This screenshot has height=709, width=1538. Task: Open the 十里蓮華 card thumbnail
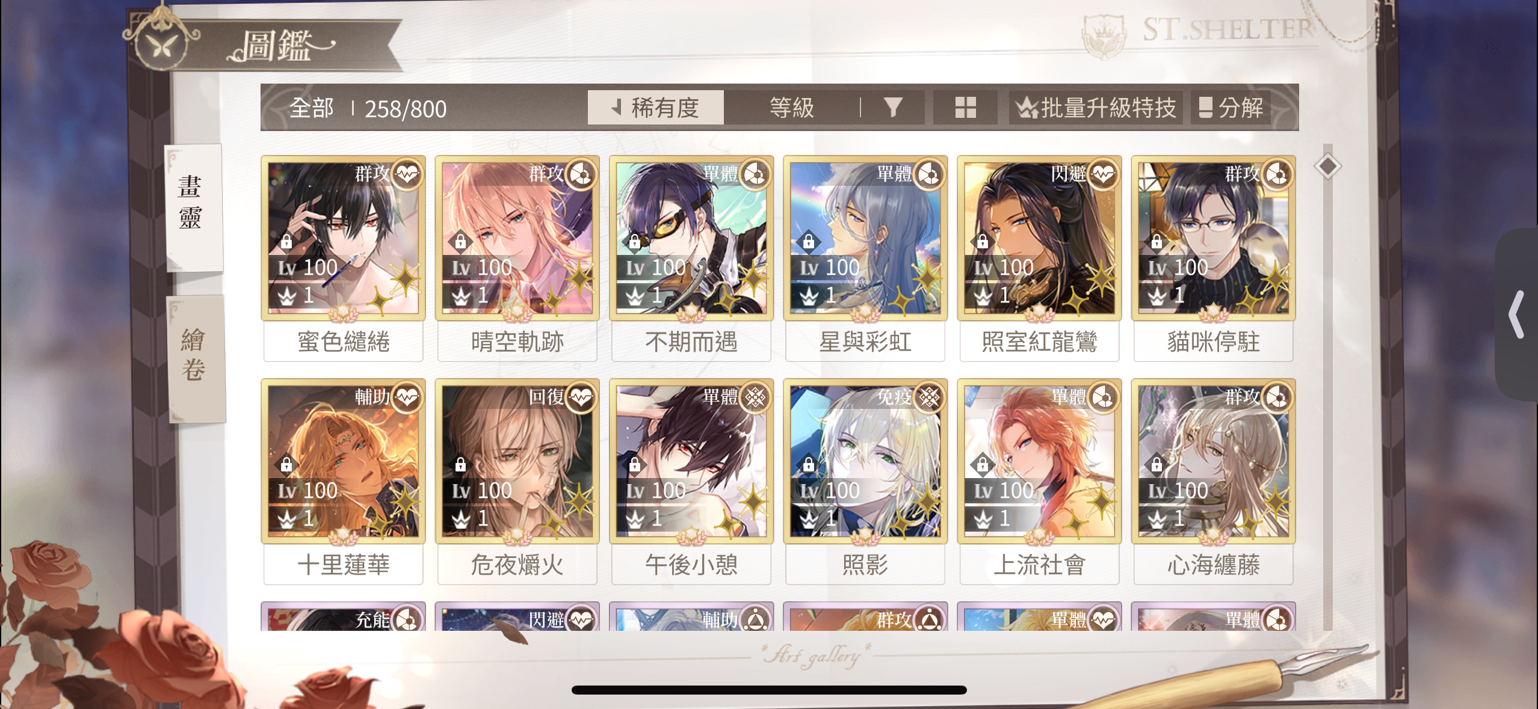click(343, 461)
